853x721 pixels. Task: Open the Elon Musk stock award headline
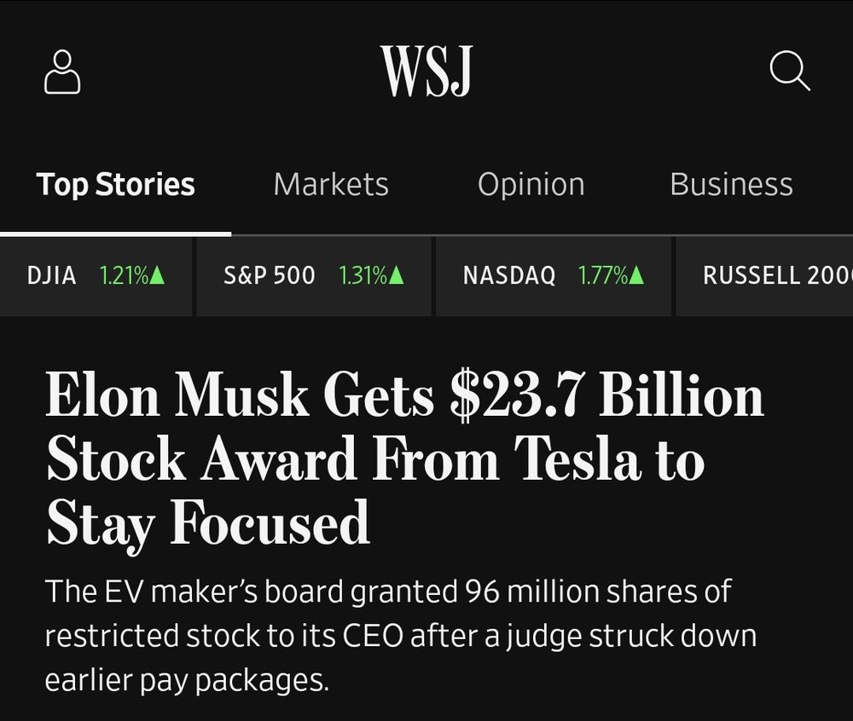(x=405, y=458)
